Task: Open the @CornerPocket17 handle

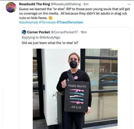Action: click(64, 32)
